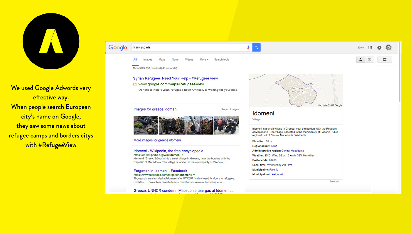
Task: Click the black circular A logo
Action: [x=51, y=41]
